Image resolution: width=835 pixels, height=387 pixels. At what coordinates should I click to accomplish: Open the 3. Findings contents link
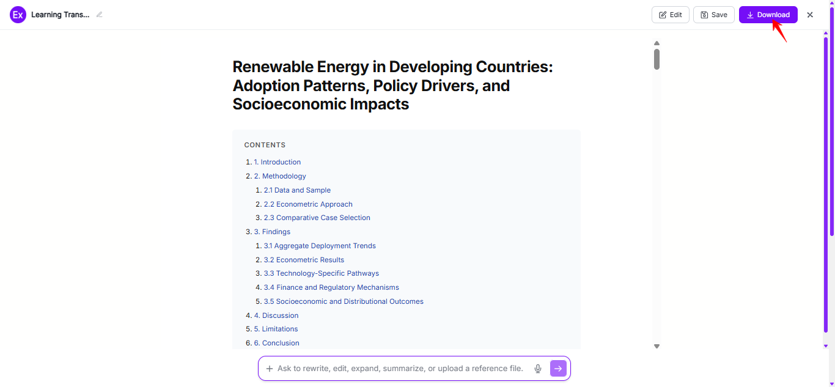point(272,232)
